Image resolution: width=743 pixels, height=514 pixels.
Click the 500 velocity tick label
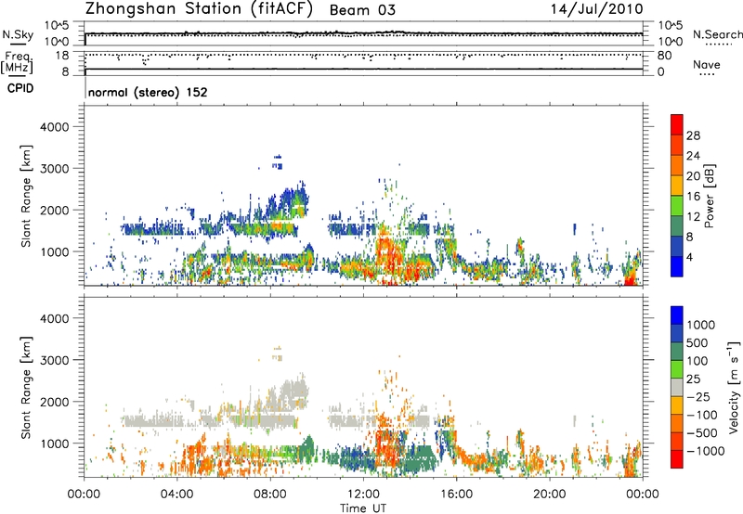(x=697, y=343)
